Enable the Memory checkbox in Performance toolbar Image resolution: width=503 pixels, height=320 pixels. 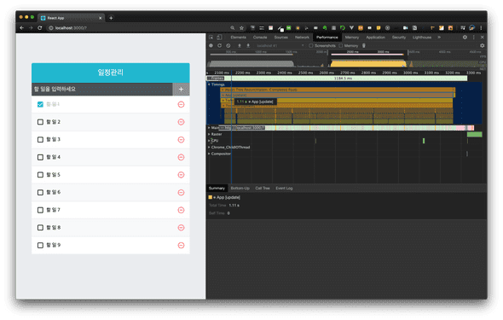(341, 45)
